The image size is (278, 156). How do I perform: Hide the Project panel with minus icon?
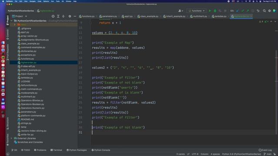pyautogui.click(x=75, y=16)
